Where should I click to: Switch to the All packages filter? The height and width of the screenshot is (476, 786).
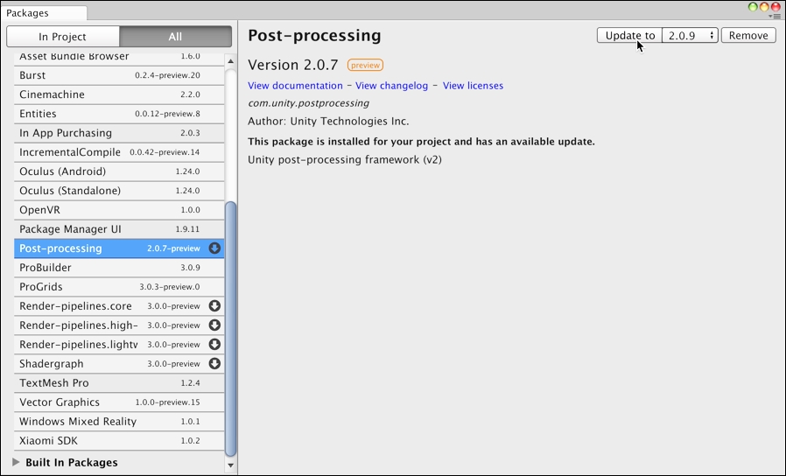click(x=175, y=37)
